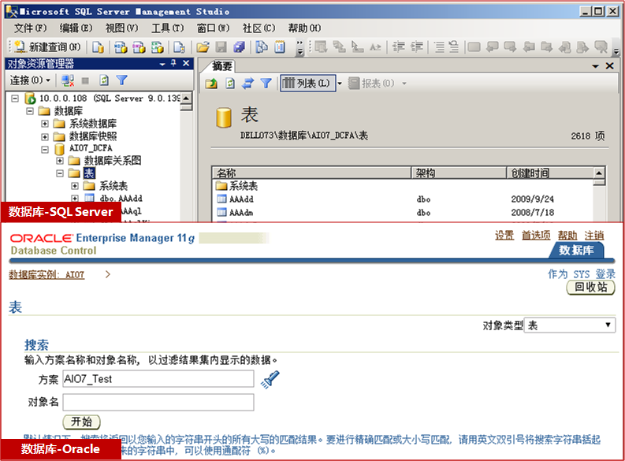This screenshot has width=625, height=461.
Task: Open 对象资源管理器 window position dropdown
Action: 162,63
